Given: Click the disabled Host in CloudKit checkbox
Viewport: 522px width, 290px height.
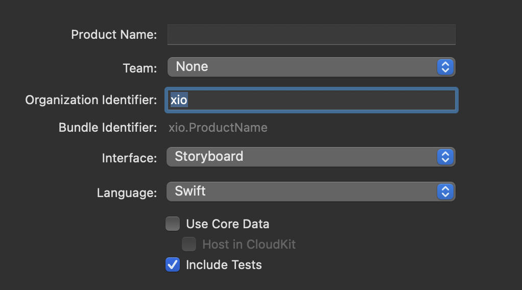Looking at the screenshot, I should 189,244.
